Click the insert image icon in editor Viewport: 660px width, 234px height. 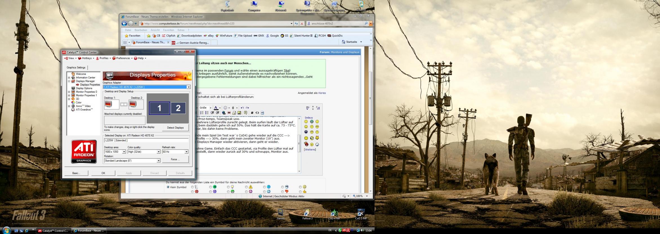pyautogui.click(x=239, y=113)
